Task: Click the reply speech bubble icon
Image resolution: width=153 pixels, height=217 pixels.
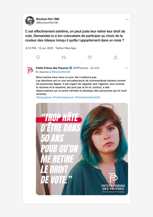Action: coord(38,57)
